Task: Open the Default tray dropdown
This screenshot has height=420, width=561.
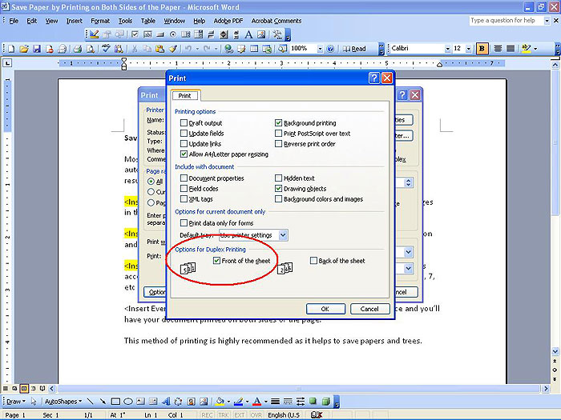Action: 283,235
